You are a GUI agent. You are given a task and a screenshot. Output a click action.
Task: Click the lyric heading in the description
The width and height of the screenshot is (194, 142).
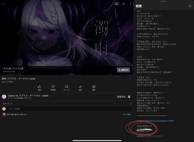(139, 11)
